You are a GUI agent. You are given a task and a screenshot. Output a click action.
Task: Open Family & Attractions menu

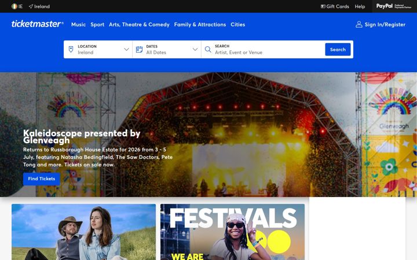pyautogui.click(x=200, y=24)
